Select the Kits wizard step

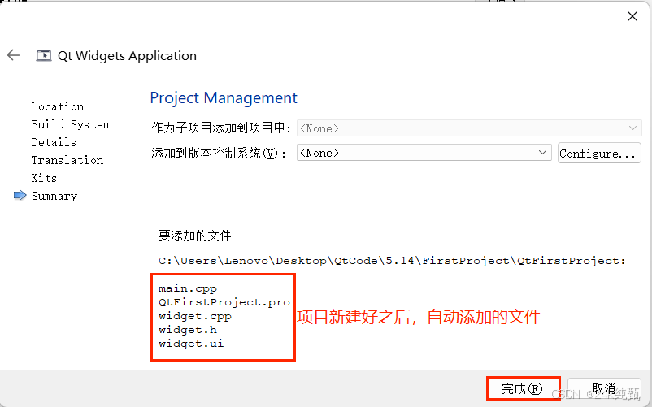(x=44, y=178)
